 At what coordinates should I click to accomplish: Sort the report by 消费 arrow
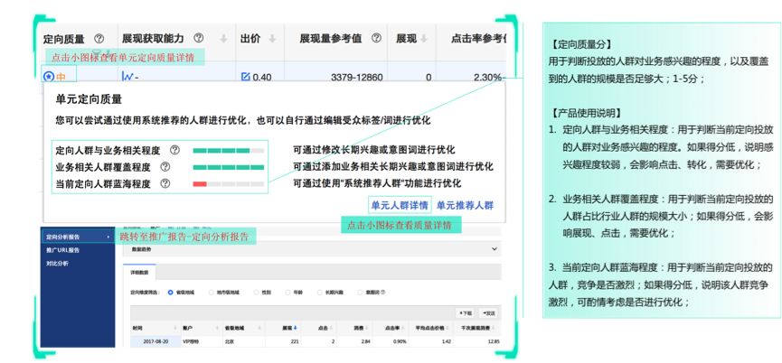367,328
